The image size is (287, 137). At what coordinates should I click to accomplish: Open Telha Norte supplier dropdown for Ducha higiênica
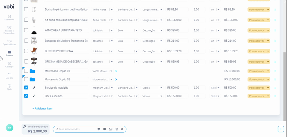(x=102, y=10)
